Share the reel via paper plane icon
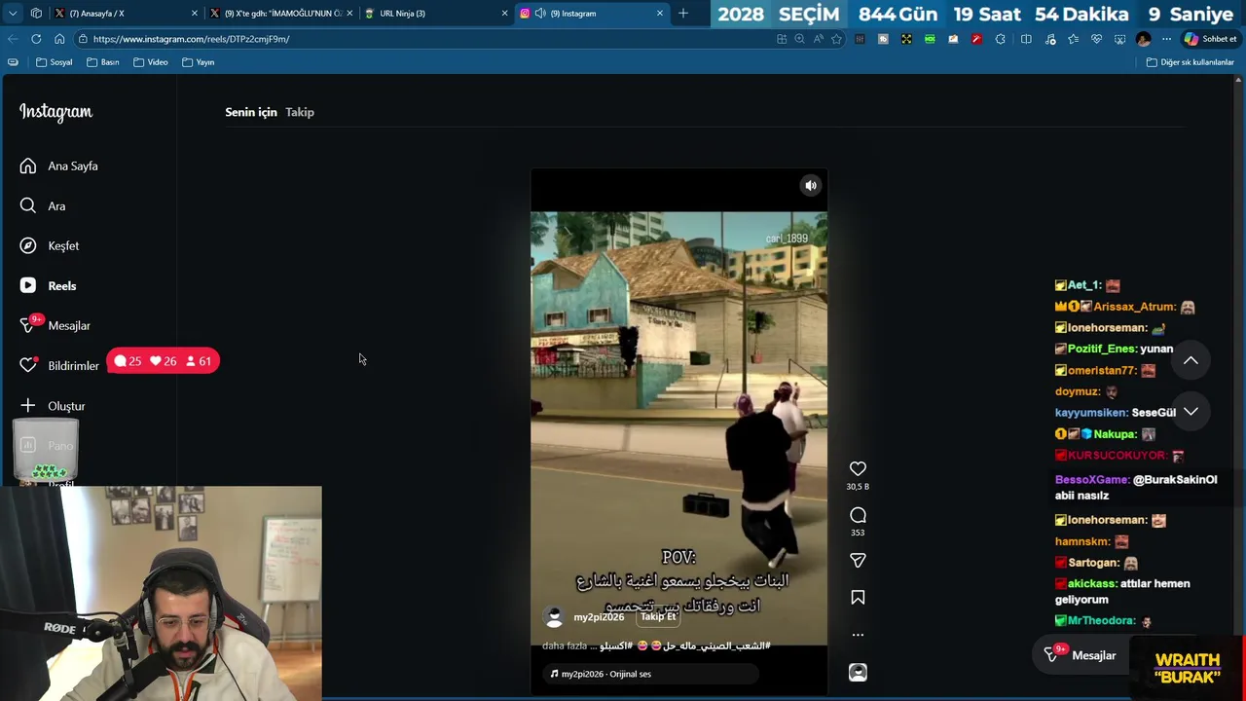This screenshot has width=1246, height=701. pyautogui.click(x=858, y=560)
